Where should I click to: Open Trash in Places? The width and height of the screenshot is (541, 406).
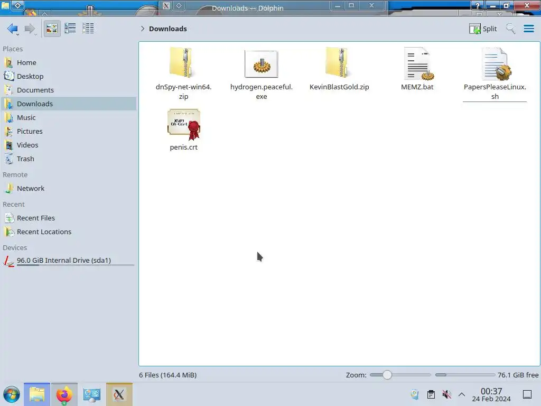(x=68, y=159)
